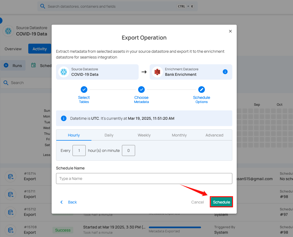Screen dimensions: 293x237
Task: Click the search magnifier icon in top bar
Action: pos(43,6)
